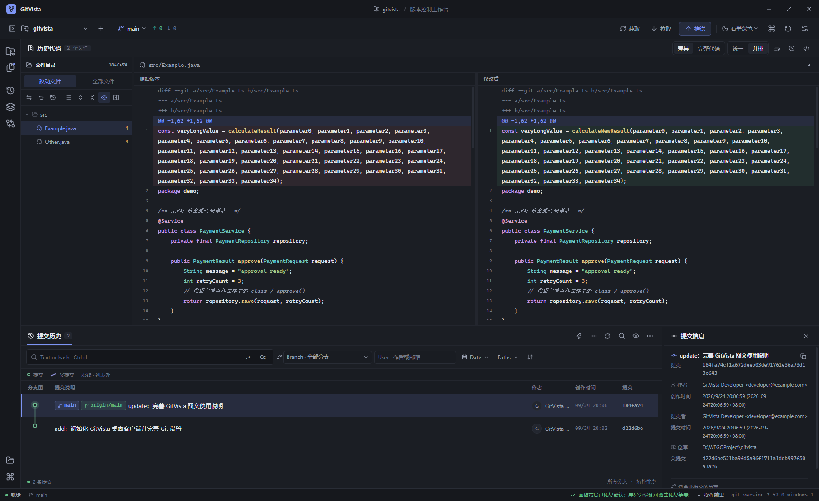Select the 统一 unified diff view
This screenshot has height=501, width=819.
point(738,48)
